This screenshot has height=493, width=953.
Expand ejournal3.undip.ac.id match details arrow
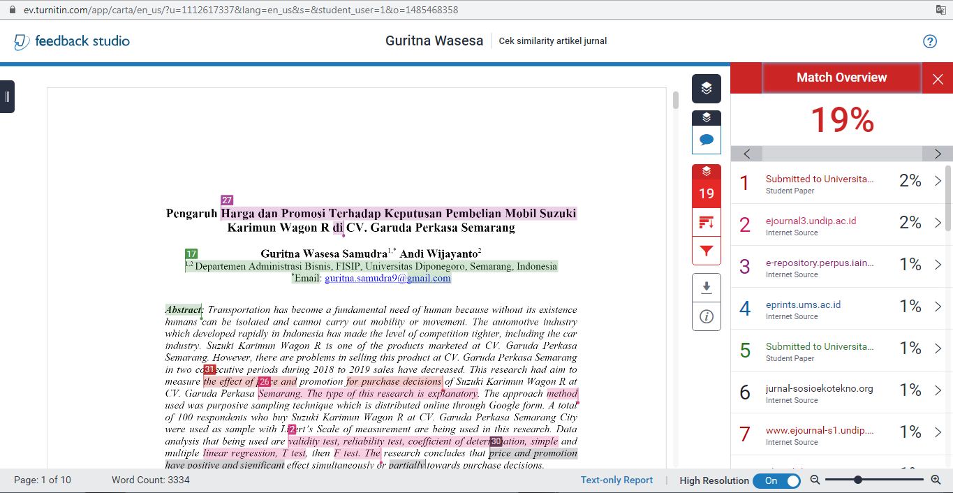tap(938, 223)
